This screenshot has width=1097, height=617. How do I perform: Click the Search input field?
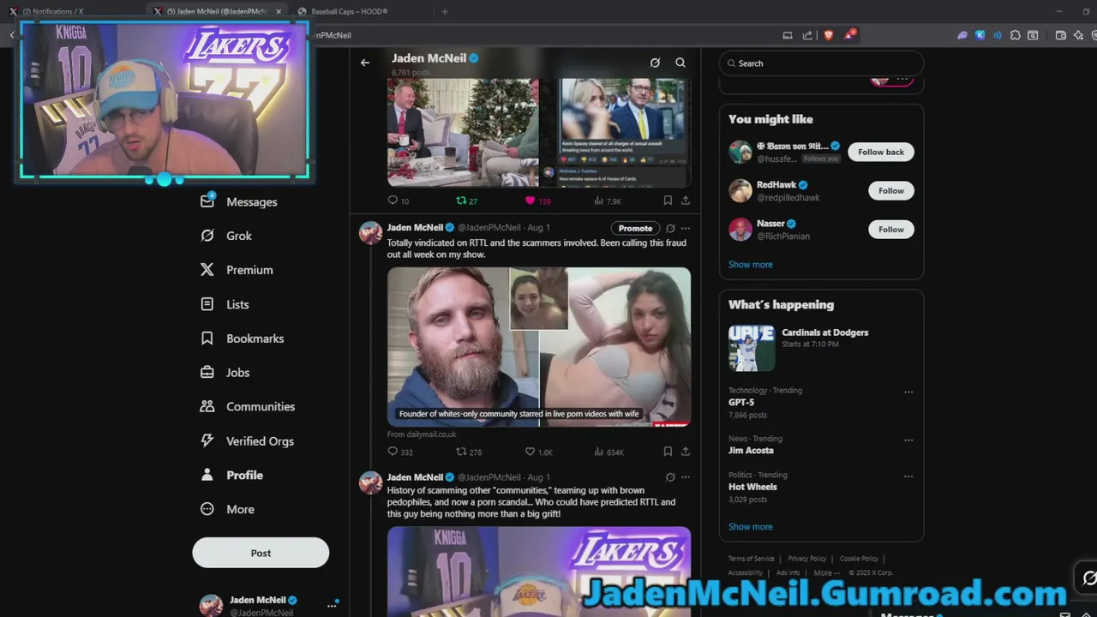[821, 63]
